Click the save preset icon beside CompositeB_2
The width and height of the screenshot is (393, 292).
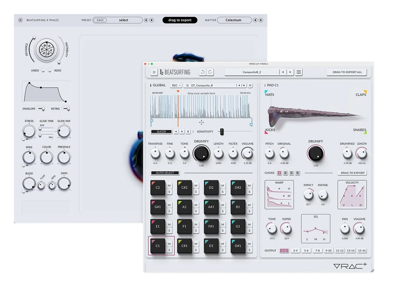298,72
